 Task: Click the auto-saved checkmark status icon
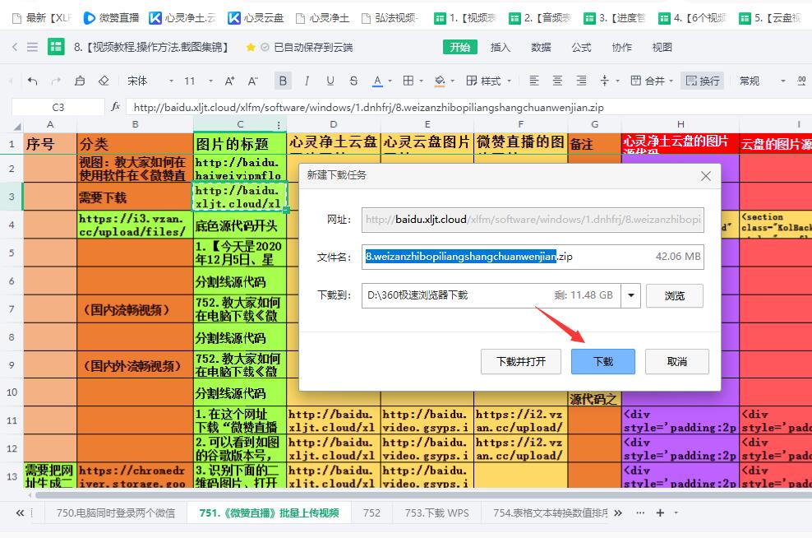(265, 47)
